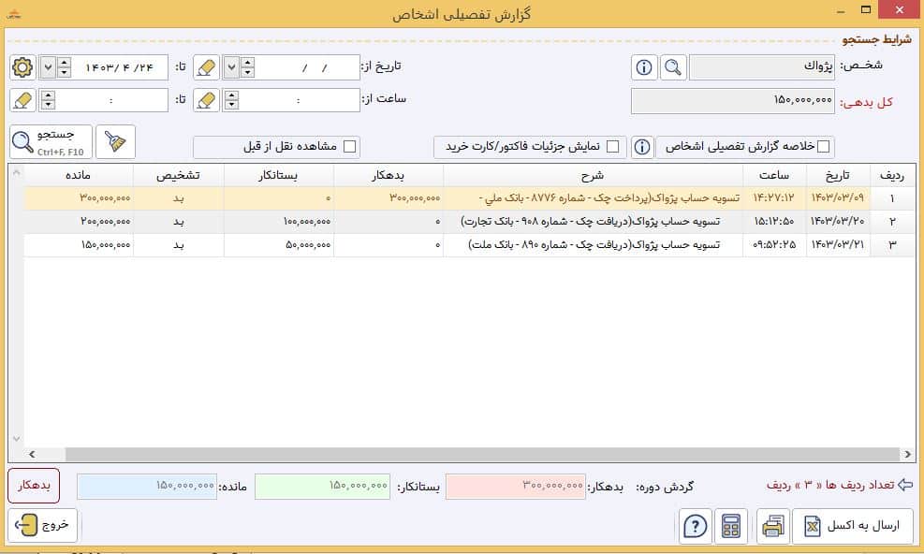Check مشاهده نقل از قبل option
Viewport: 924px width, 554px height.
coord(349,147)
